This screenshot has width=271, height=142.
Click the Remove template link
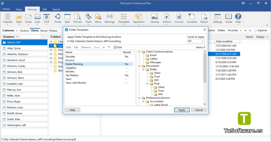86,47
